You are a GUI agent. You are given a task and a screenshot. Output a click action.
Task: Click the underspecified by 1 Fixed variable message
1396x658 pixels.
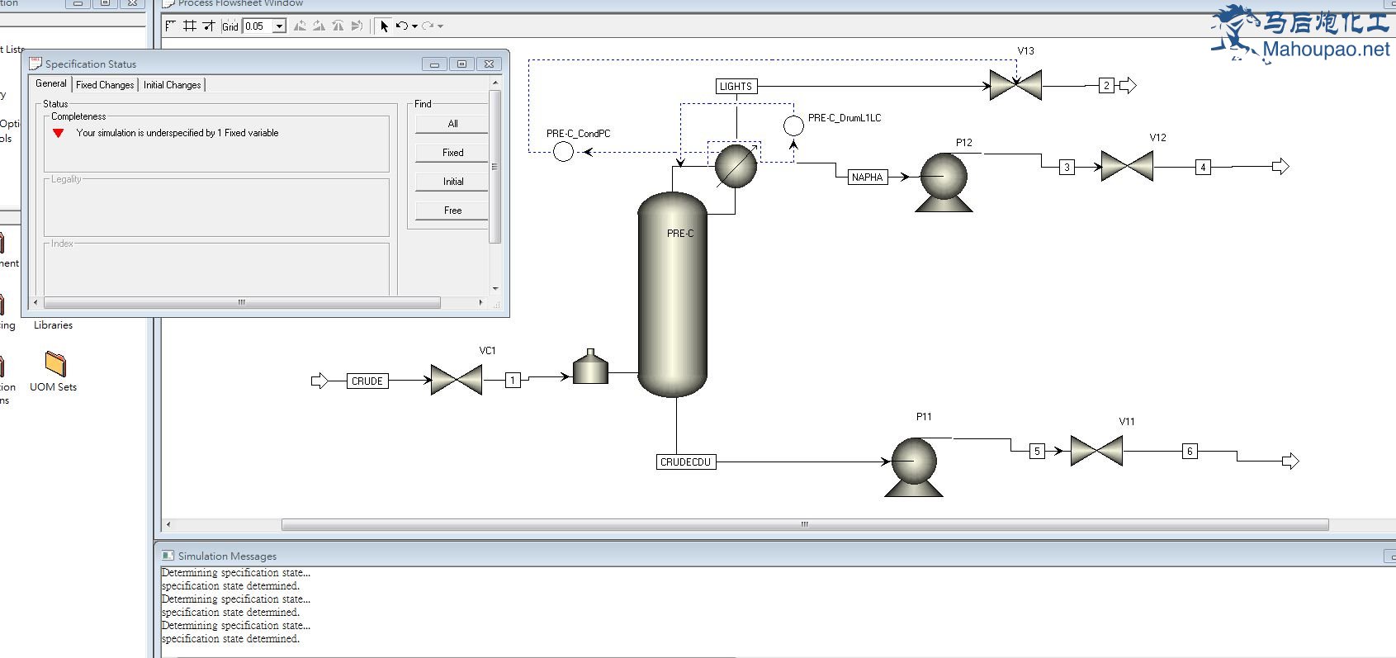click(177, 133)
